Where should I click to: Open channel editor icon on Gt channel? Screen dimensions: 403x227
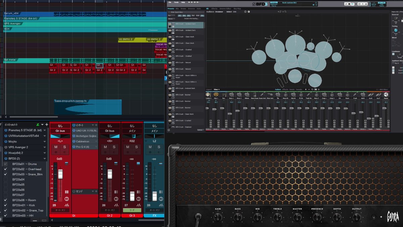coord(67,205)
